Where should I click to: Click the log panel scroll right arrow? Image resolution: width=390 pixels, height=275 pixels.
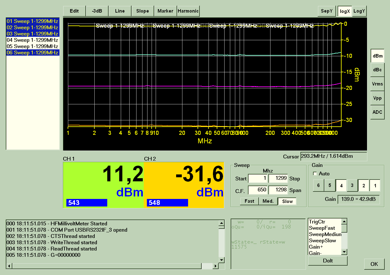coord(216,266)
